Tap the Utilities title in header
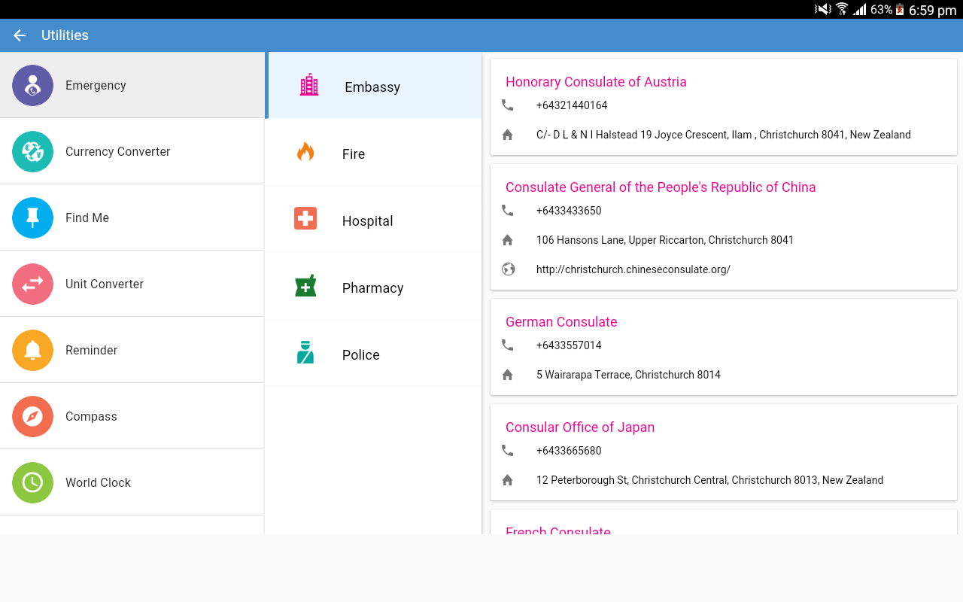This screenshot has height=602, width=963. coord(65,35)
